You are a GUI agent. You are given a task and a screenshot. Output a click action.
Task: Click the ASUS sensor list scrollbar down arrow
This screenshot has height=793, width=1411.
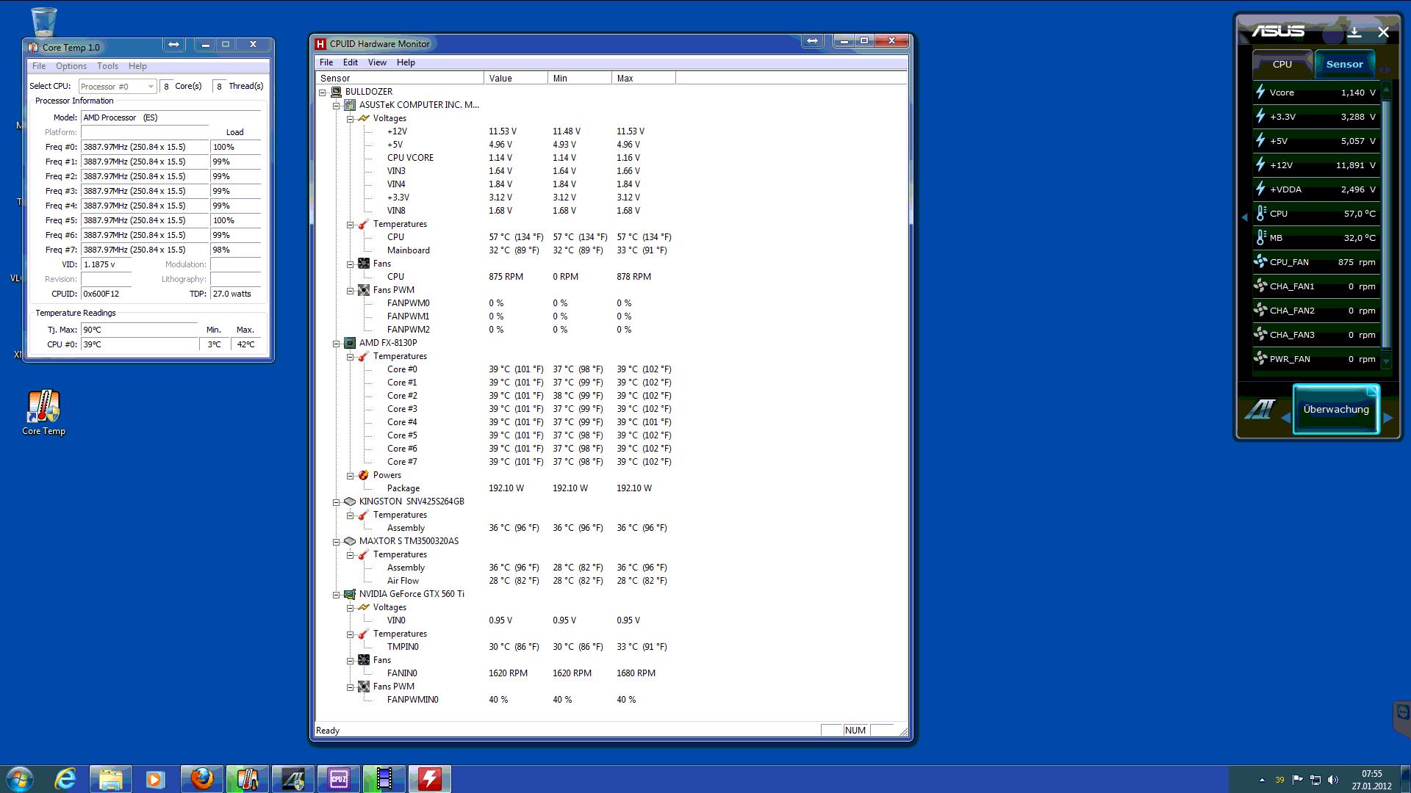tap(1386, 361)
